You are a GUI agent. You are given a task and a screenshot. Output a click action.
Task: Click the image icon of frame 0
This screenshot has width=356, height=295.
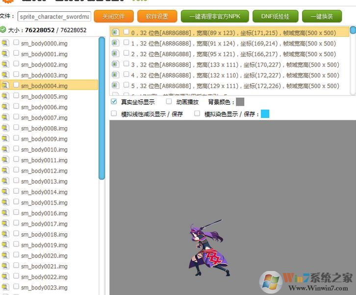pyautogui.click(x=115, y=33)
